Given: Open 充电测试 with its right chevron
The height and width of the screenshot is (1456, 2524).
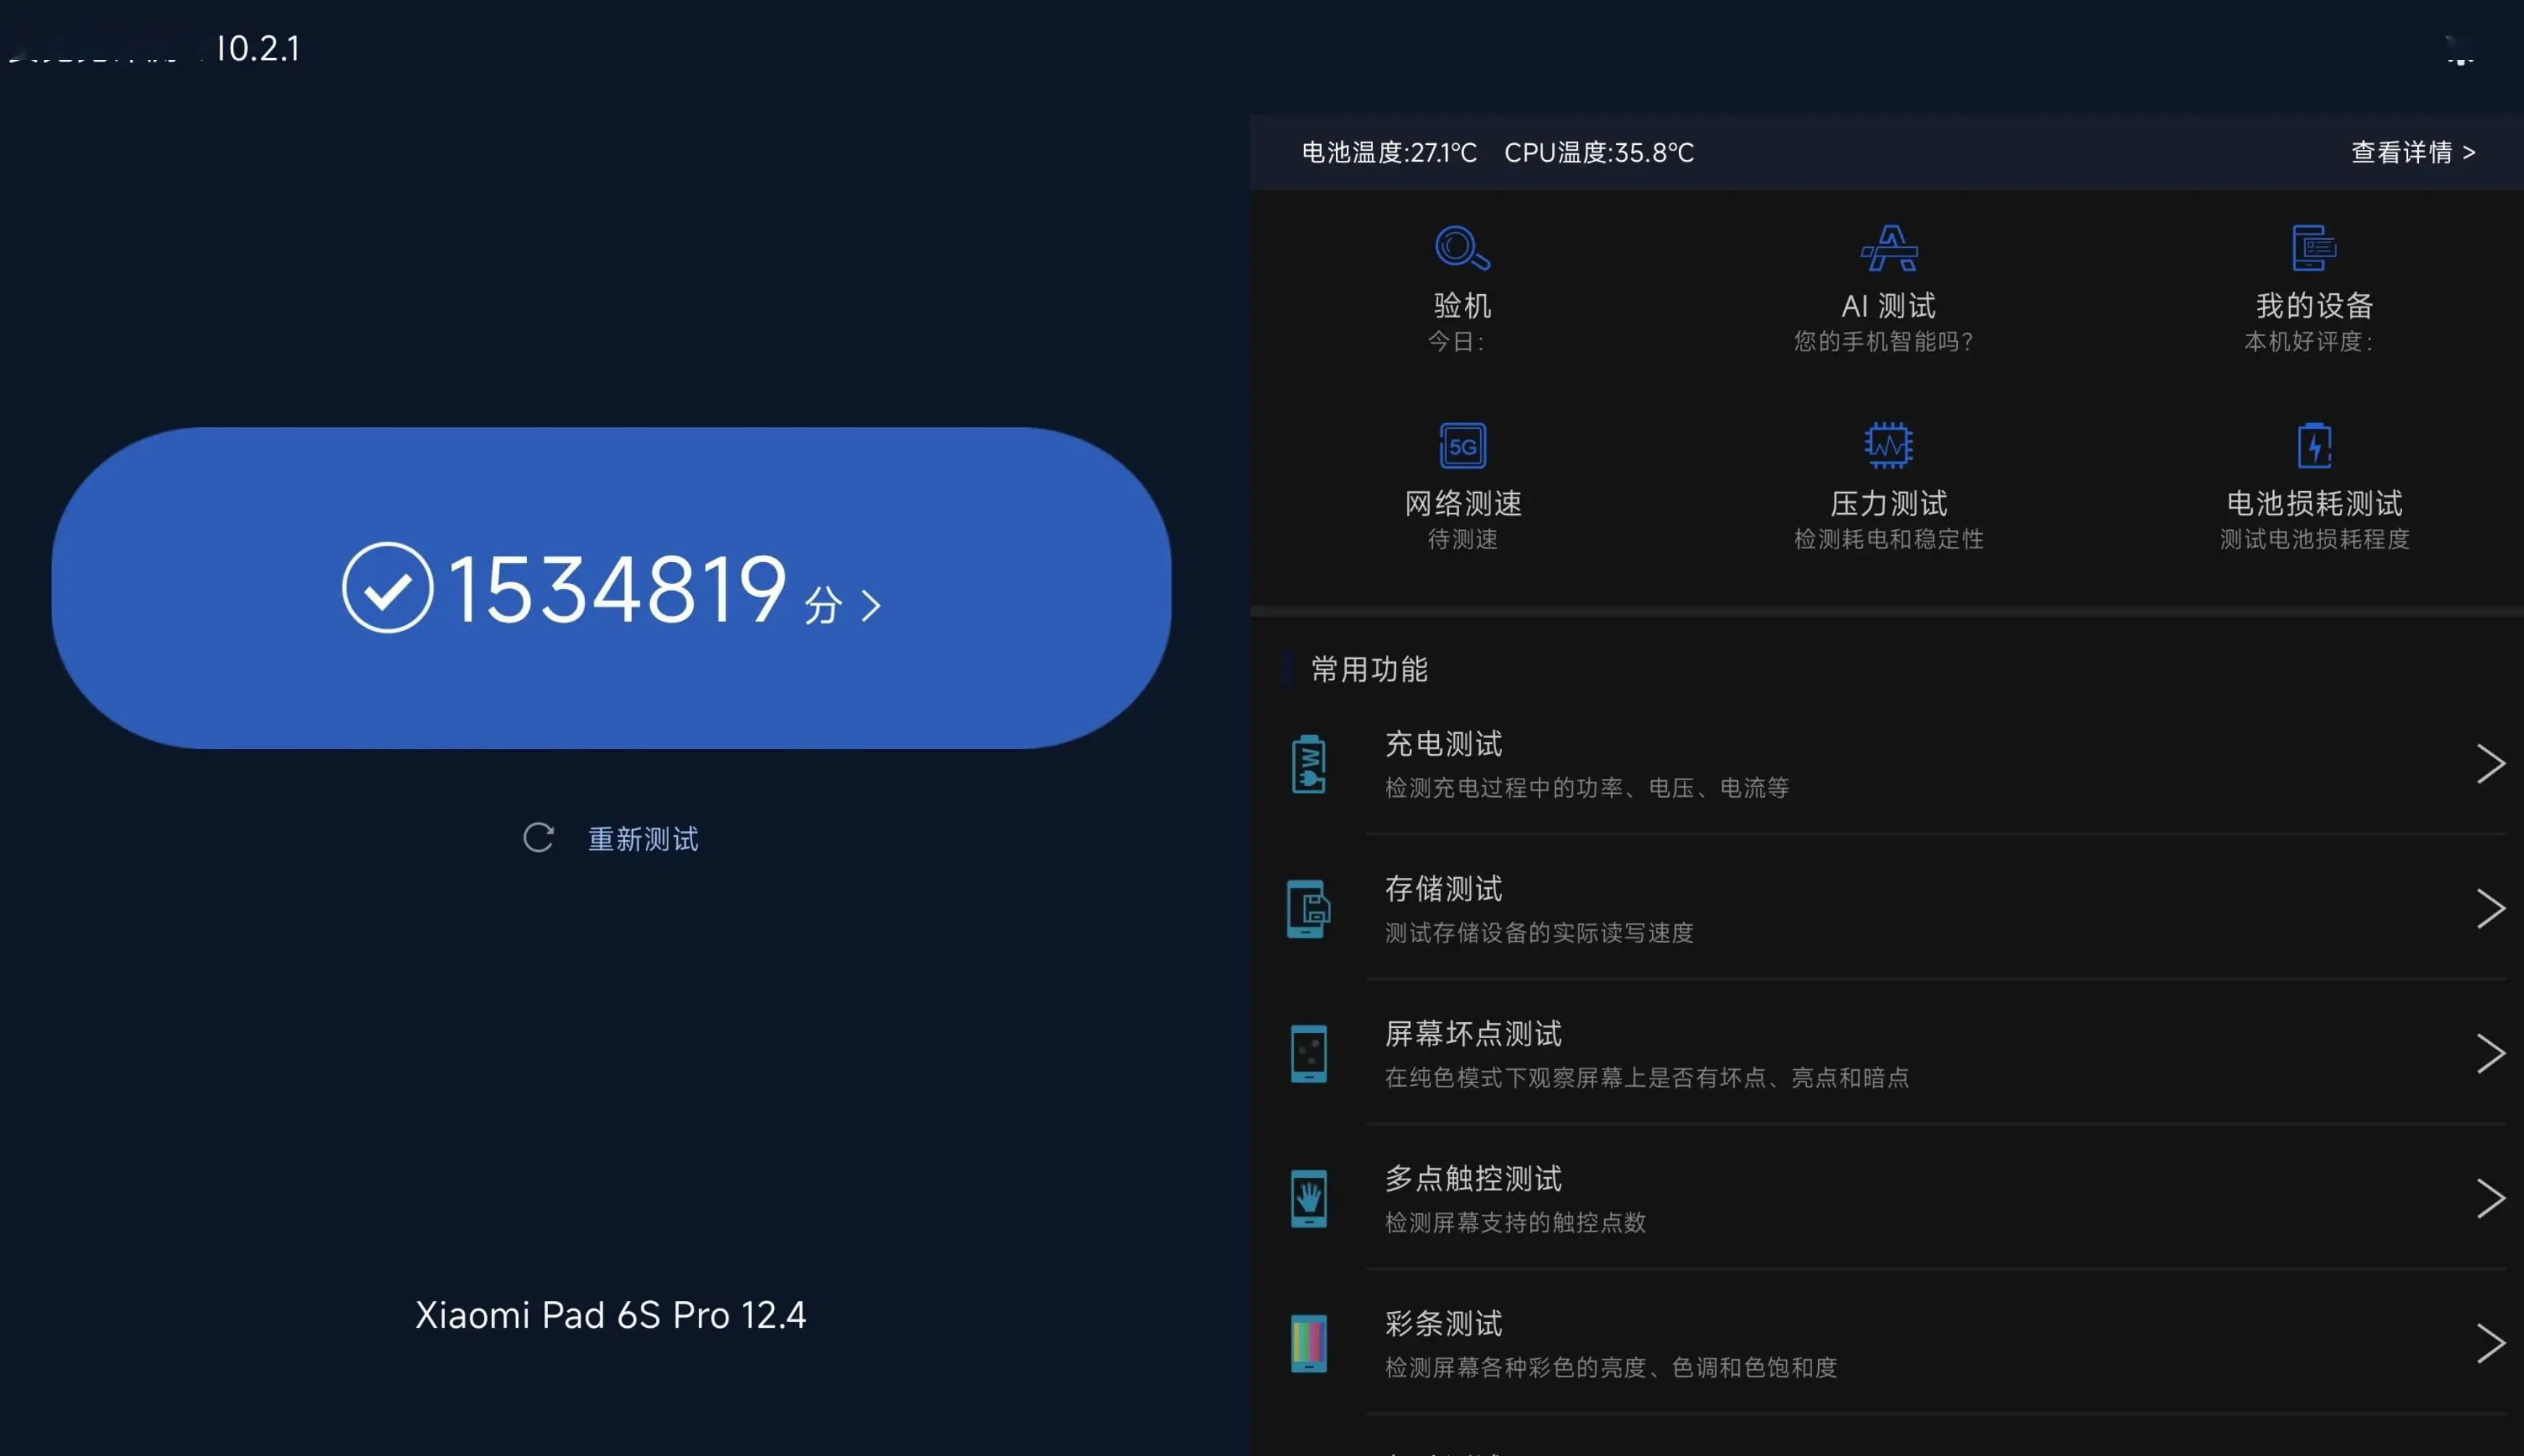Looking at the screenshot, I should (x=2490, y=764).
